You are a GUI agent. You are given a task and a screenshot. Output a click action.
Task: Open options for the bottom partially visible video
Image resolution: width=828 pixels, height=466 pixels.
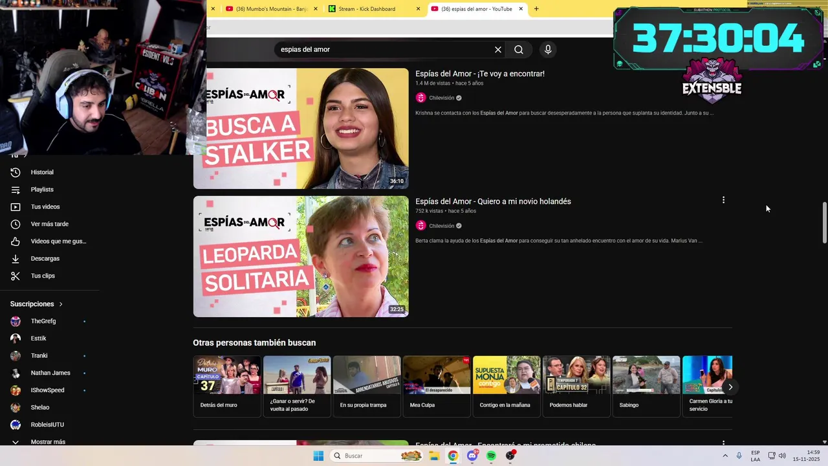(723, 443)
